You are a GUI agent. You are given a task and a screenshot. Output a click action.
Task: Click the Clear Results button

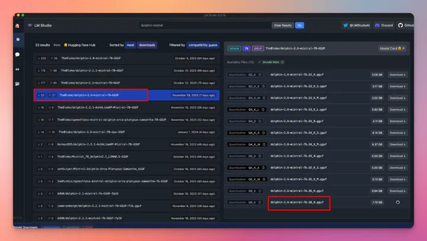pyautogui.click(x=283, y=25)
